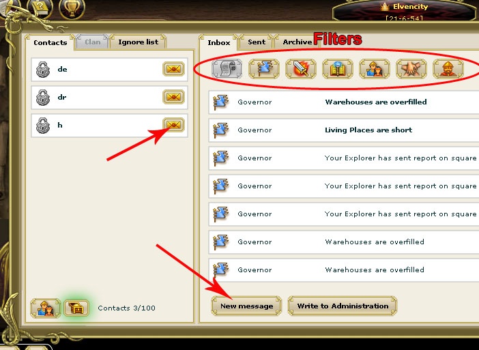Open the 'Living Places are short' message
This screenshot has height=350, width=479.
[344, 130]
